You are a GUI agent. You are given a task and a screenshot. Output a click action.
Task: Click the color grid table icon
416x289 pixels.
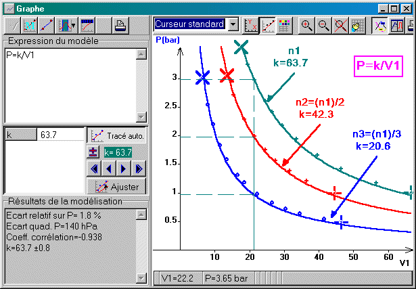coord(285,25)
